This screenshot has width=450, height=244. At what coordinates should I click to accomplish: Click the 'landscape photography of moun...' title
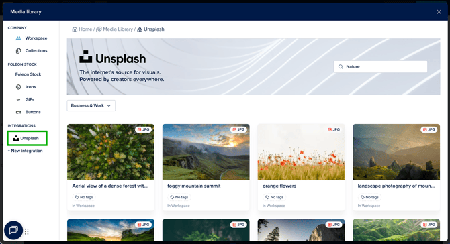396,186
